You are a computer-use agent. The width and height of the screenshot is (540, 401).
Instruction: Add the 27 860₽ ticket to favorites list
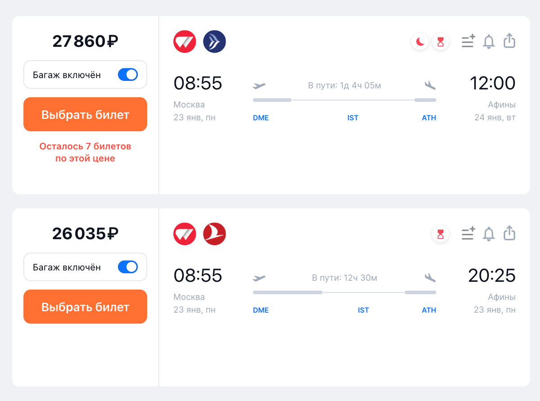point(468,42)
